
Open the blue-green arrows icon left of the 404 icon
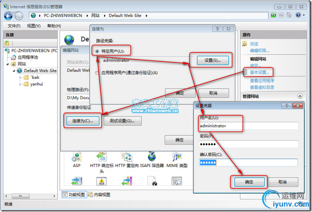point(77,181)
